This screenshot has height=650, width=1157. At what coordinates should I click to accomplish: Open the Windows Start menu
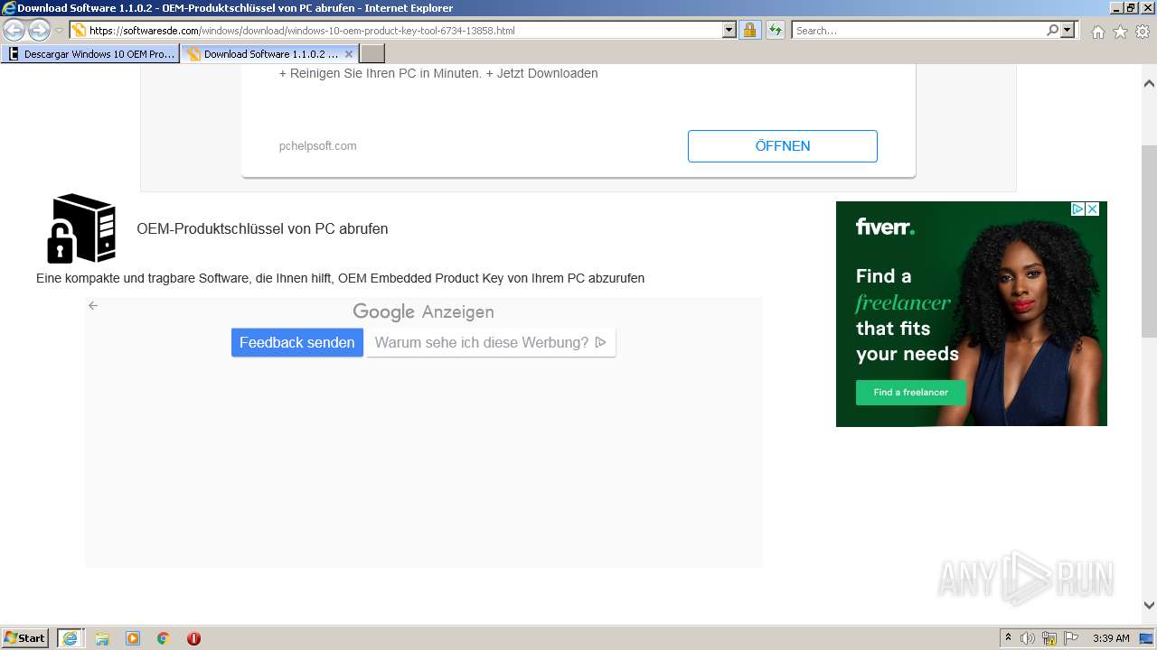click(25, 638)
